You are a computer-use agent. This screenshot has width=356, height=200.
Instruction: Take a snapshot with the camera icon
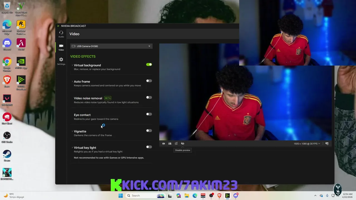click(x=176, y=144)
